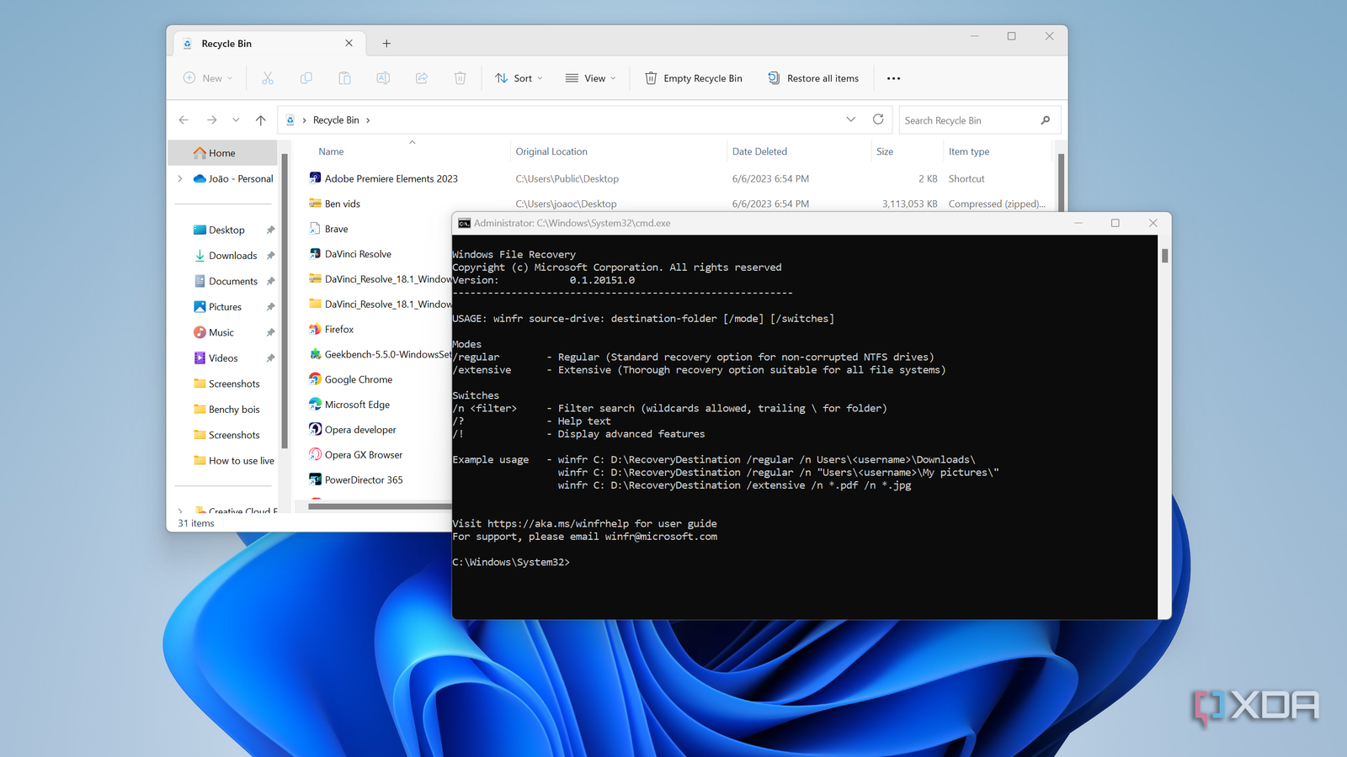
Task: Expand the João - Personal OneDrive tree
Action: 180,178
